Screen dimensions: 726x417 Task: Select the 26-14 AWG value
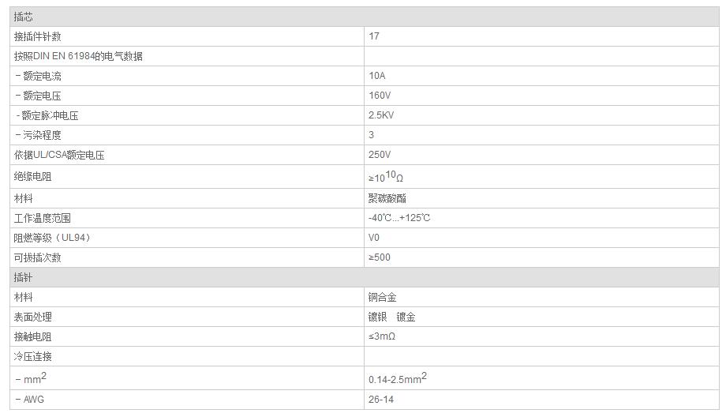[380, 400]
